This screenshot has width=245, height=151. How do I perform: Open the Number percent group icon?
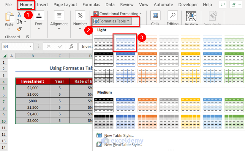tap(80, 15)
